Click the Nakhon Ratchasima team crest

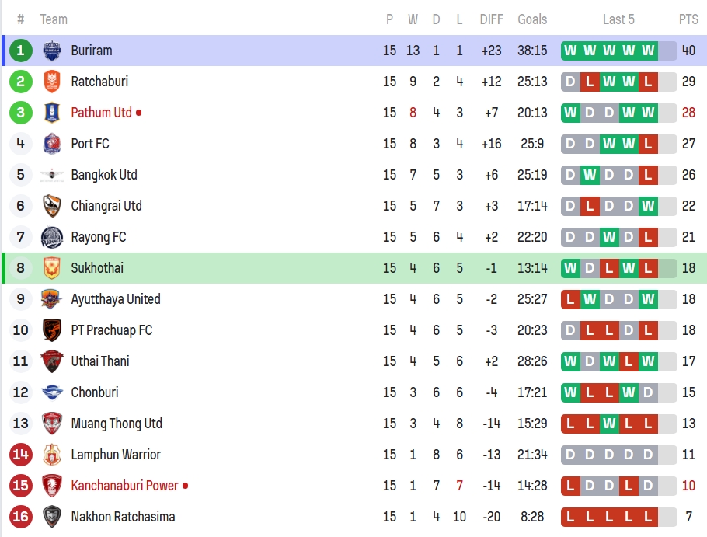click(x=52, y=517)
